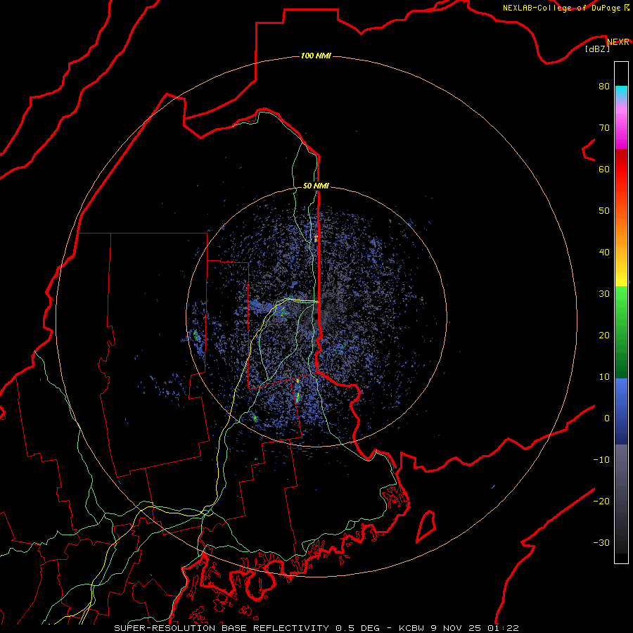Click the -20 value on dBZ scale
Image resolution: width=633 pixels, height=633 pixels.
601,501
